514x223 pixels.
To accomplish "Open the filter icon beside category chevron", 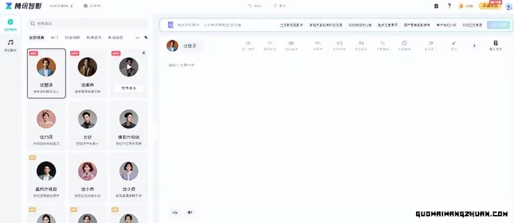I will pyautogui.click(x=146, y=38).
